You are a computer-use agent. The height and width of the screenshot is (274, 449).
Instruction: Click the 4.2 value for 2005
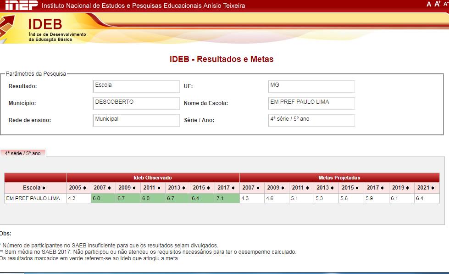tap(78, 198)
